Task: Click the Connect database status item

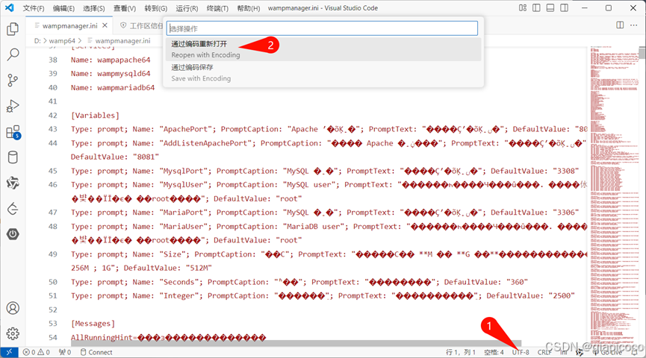Action: [96, 352]
